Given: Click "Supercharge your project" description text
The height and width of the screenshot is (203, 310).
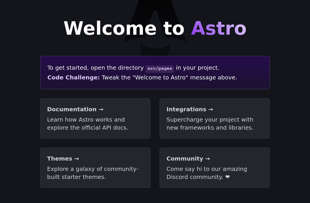Looking at the screenshot, I should coord(210,124).
